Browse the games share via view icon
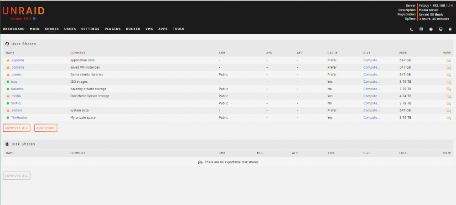 click(x=448, y=75)
